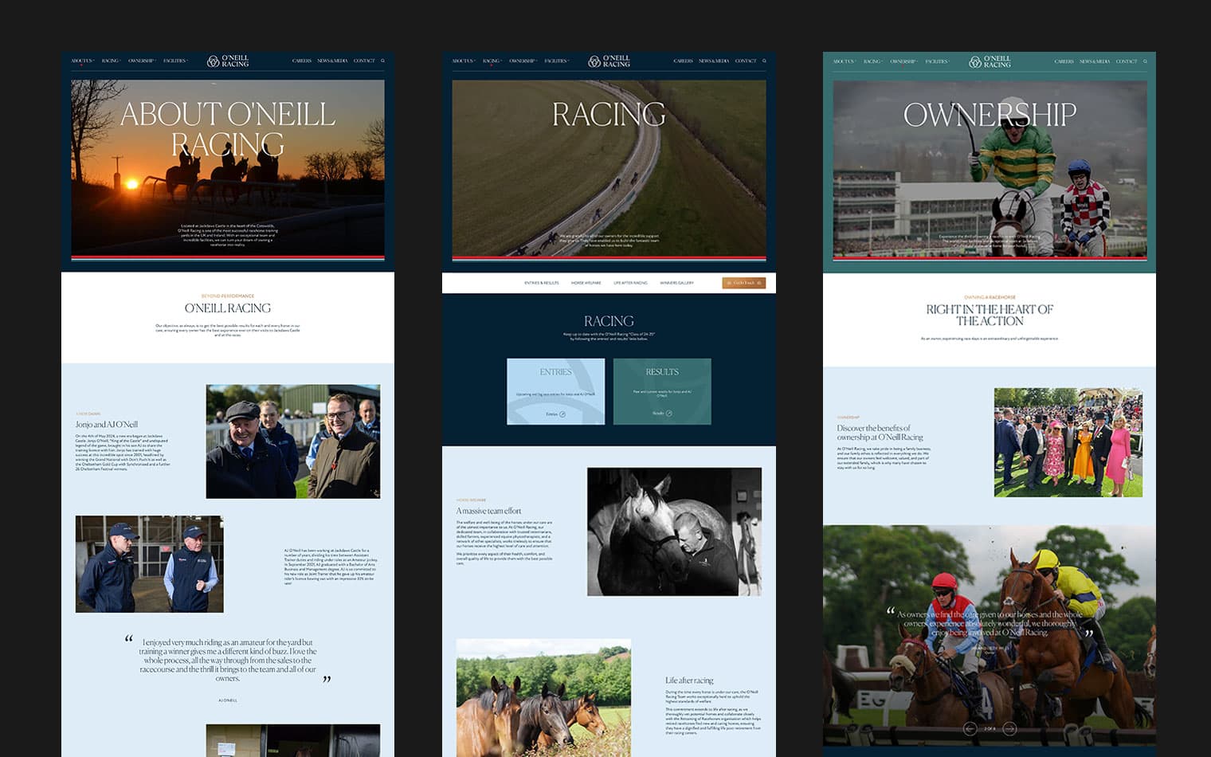Screen dimensions: 1211x757
Task: Open the HORSE WELFARE sub-nav item
Action: point(586,282)
